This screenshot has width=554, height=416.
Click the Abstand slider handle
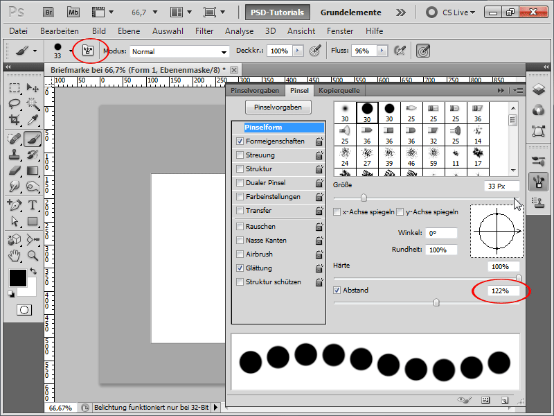tap(436, 302)
